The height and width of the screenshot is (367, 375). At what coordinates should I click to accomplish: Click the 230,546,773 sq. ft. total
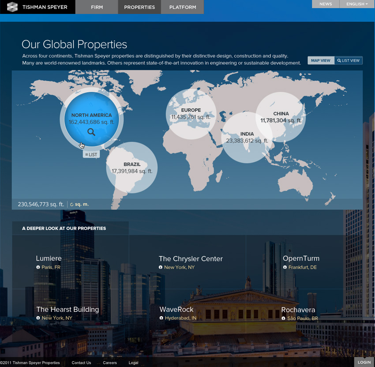click(41, 204)
